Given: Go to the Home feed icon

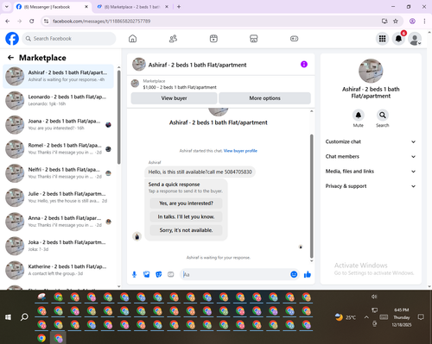Looking at the screenshot, I should 132,39.
